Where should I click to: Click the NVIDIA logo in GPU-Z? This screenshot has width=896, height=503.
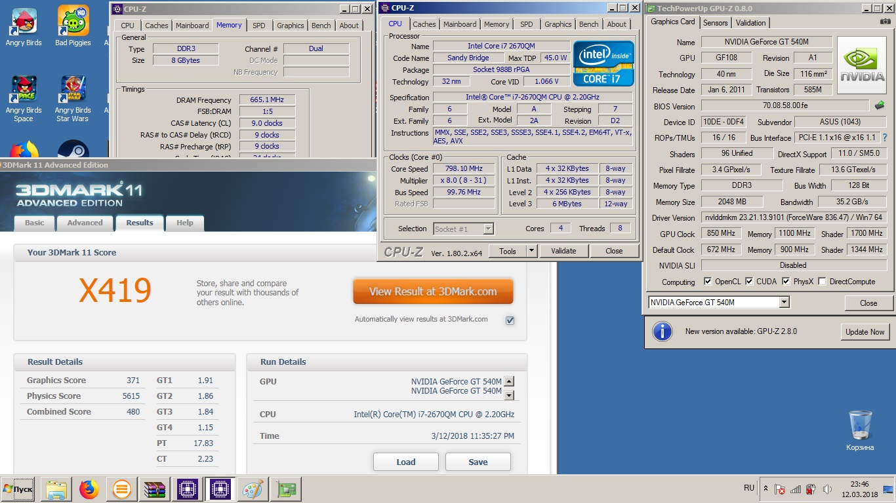pos(863,66)
